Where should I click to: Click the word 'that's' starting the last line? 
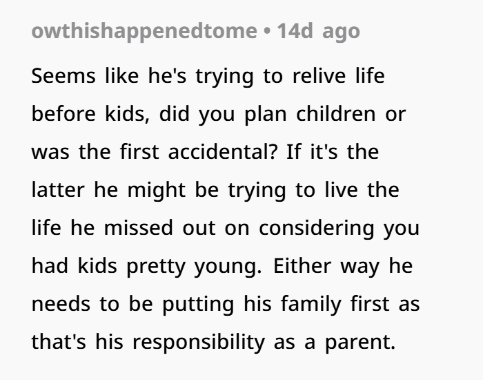tap(59, 342)
